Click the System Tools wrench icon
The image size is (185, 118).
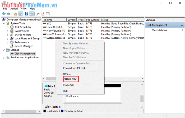tap(8, 23)
